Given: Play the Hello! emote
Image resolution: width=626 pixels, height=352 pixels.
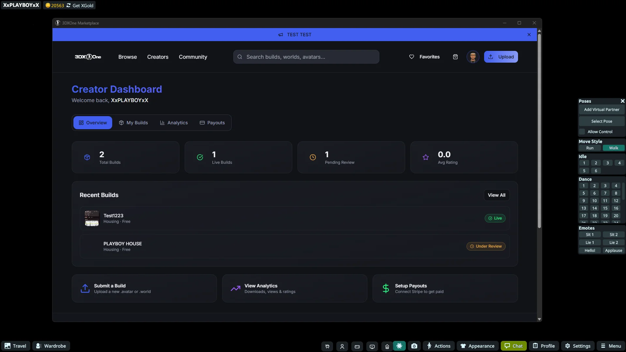Looking at the screenshot, I should coord(590,251).
